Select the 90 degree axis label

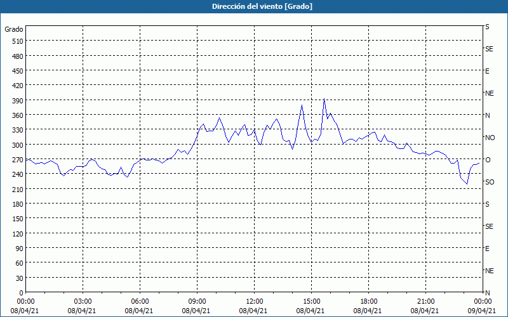pyautogui.click(x=20, y=249)
